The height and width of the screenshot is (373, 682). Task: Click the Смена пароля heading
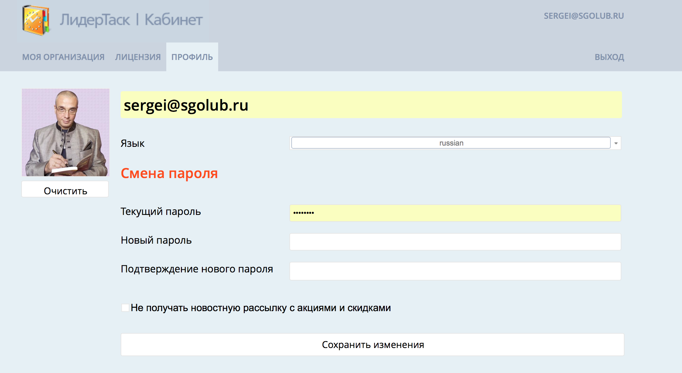[169, 173]
